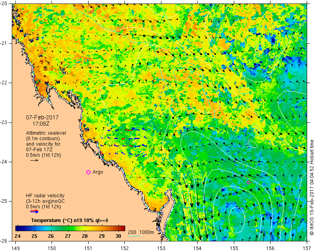
Task: Click the '200 1000m' depth contour label
Action: tap(141, 232)
